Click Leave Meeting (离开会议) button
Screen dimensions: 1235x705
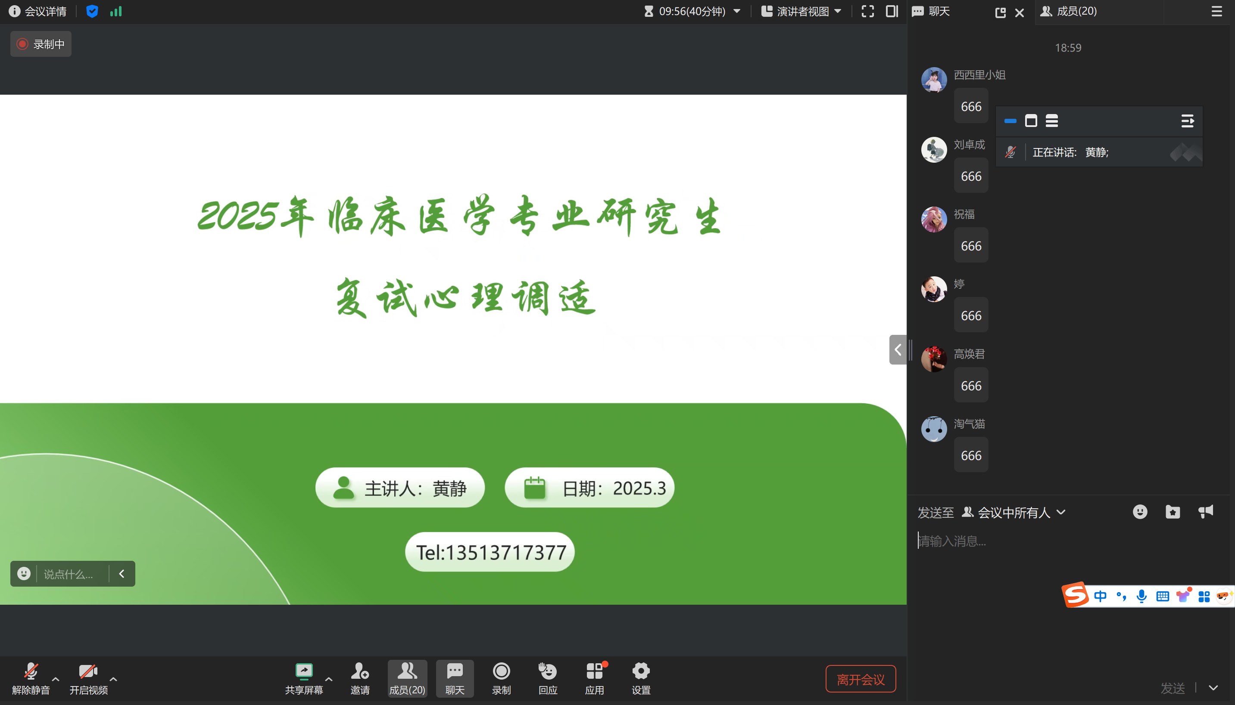coord(861,679)
